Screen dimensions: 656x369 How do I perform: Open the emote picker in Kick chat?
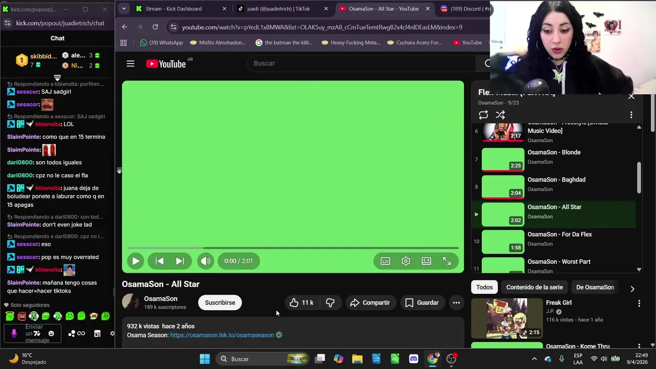[51, 334]
